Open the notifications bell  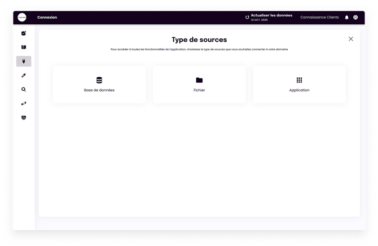point(347,17)
